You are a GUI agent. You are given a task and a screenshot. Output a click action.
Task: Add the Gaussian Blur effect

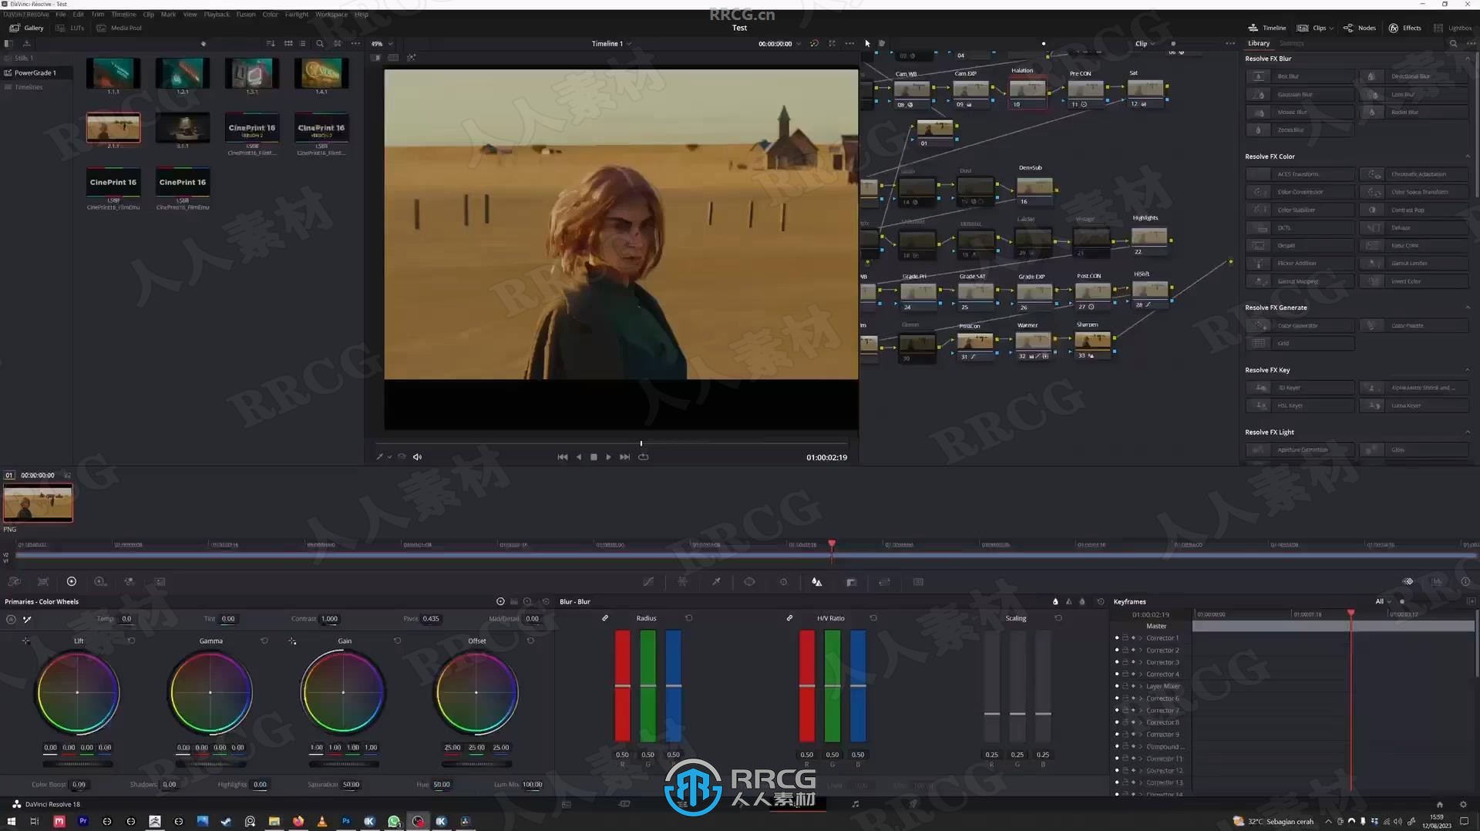(1300, 94)
